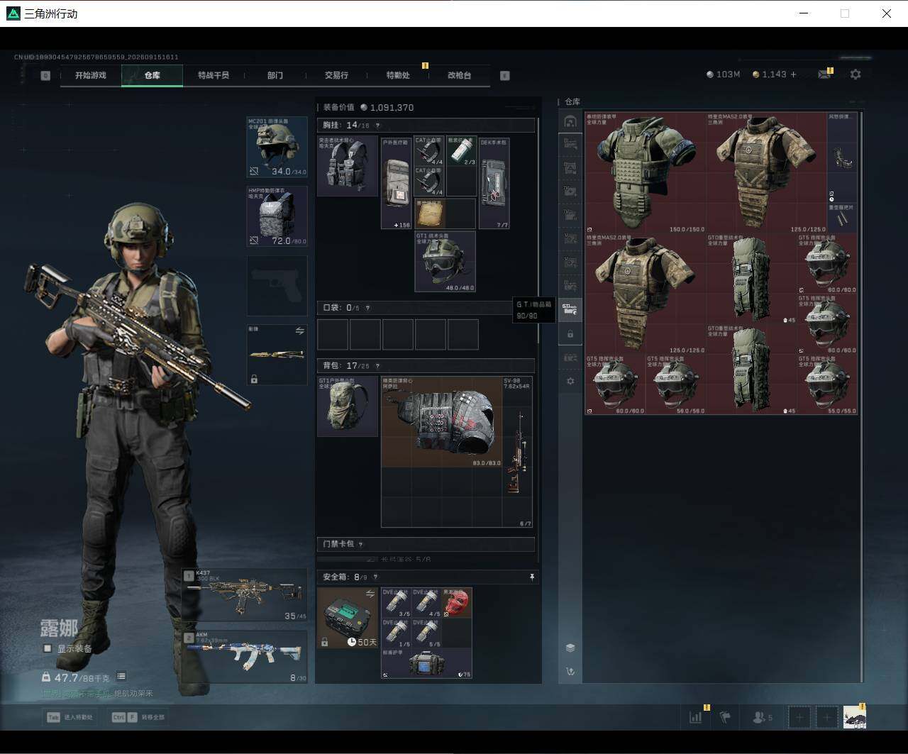Click the 转移全部 transfer-all button

[x=138, y=717]
